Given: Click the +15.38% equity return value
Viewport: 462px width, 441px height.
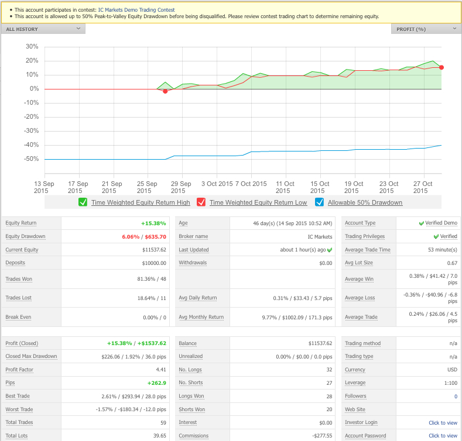Looking at the screenshot, I should point(153,223).
